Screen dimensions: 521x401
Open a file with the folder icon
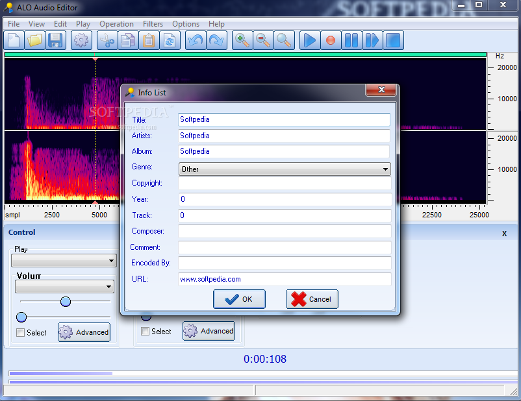[x=34, y=40]
